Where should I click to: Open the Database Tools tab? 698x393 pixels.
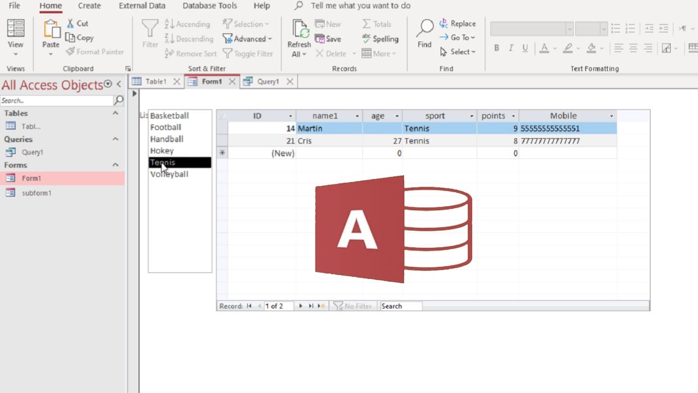pyautogui.click(x=209, y=6)
